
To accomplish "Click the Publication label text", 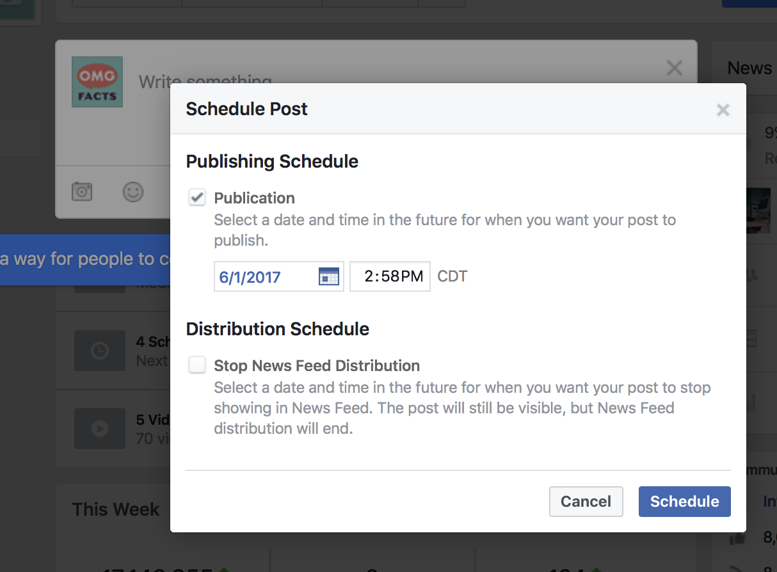I will pyautogui.click(x=254, y=198).
